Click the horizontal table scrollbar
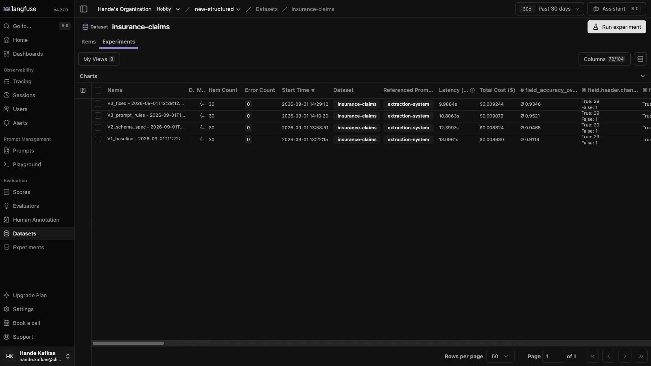The image size is (651, 366). [x=128, y=343]
